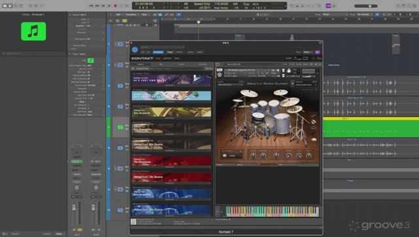Open the Kontakt Library menu
Viewport: 419px width, 237px height.
click(167, 58)
